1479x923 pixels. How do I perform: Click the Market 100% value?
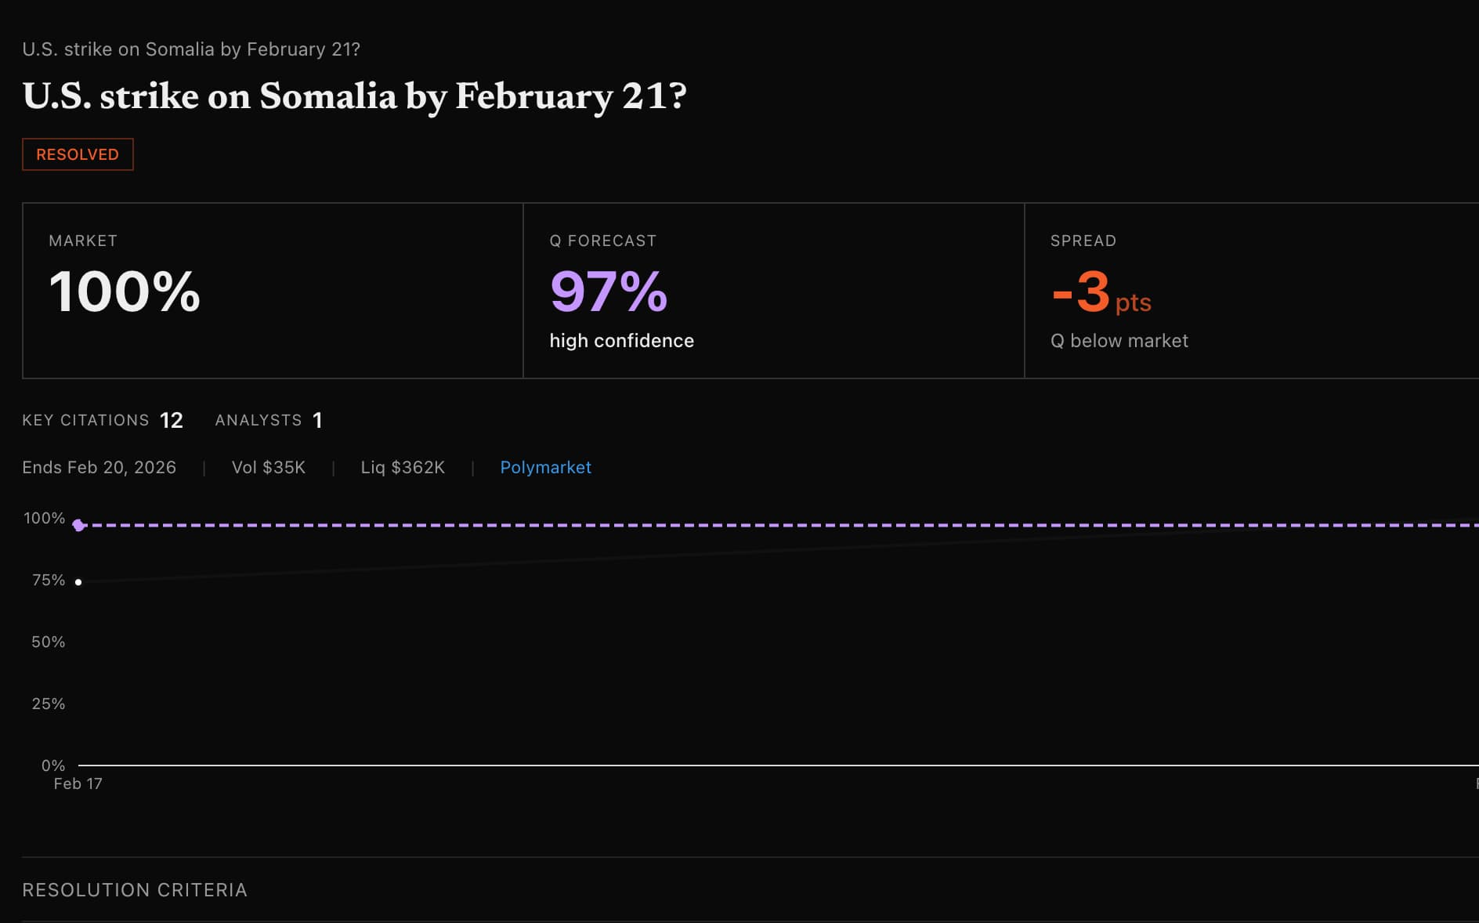125,291
